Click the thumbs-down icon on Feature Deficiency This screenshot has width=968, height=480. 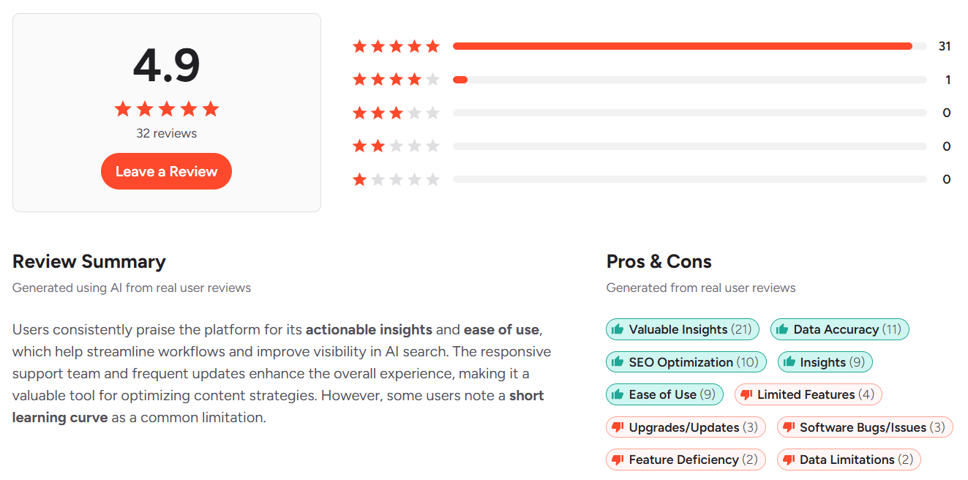(x=616, y=460)
